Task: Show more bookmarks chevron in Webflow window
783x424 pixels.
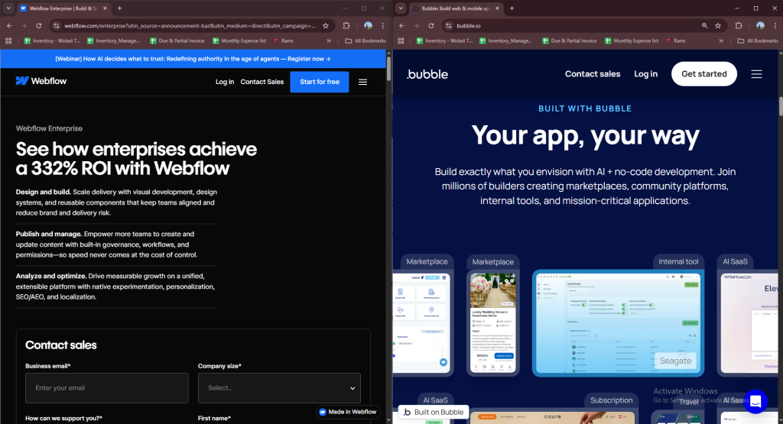Action: click(329, 41)
